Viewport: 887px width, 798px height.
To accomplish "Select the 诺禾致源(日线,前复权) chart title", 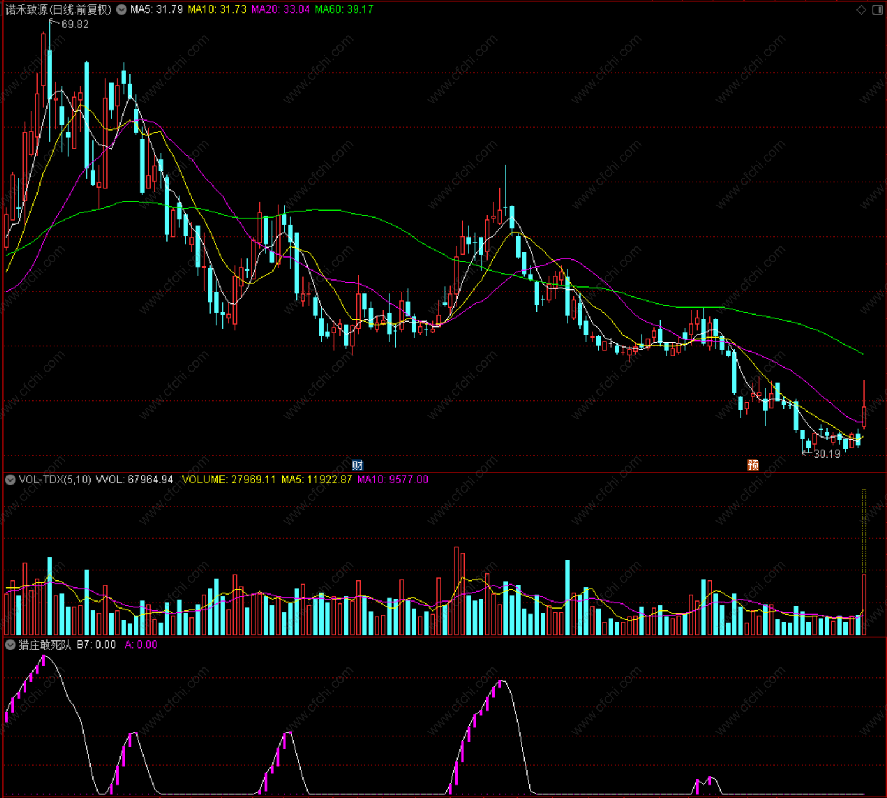I will [x=58, y=9].
